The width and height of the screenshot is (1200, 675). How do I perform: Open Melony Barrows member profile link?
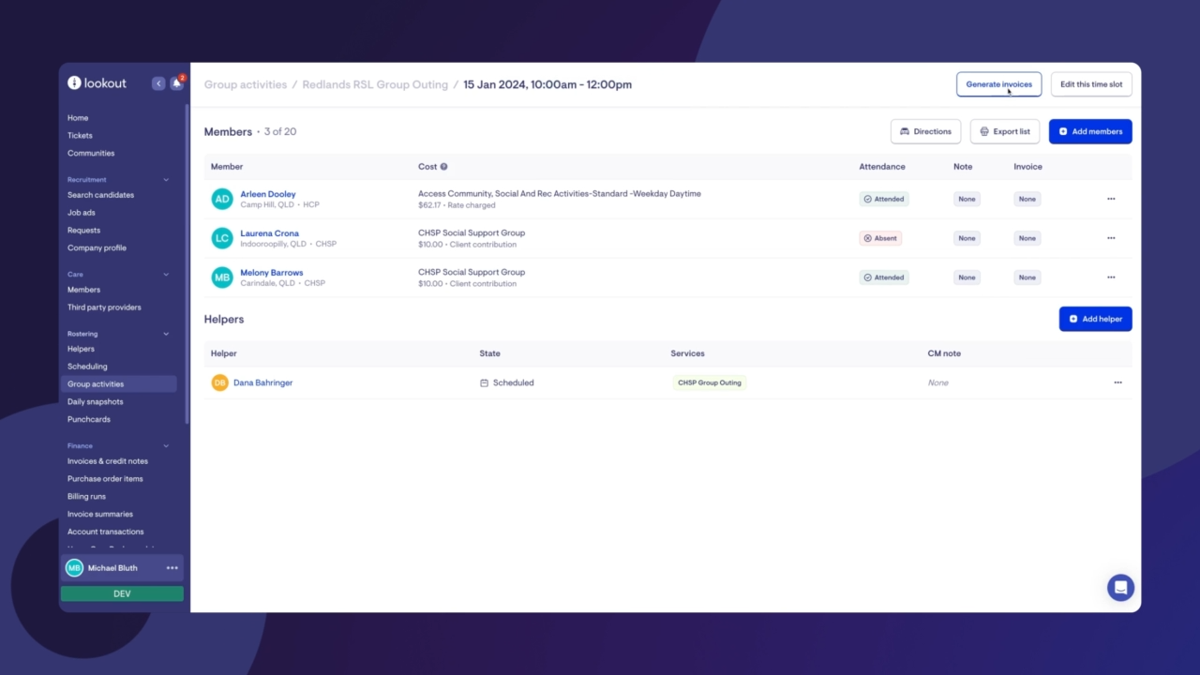(271, 273)
